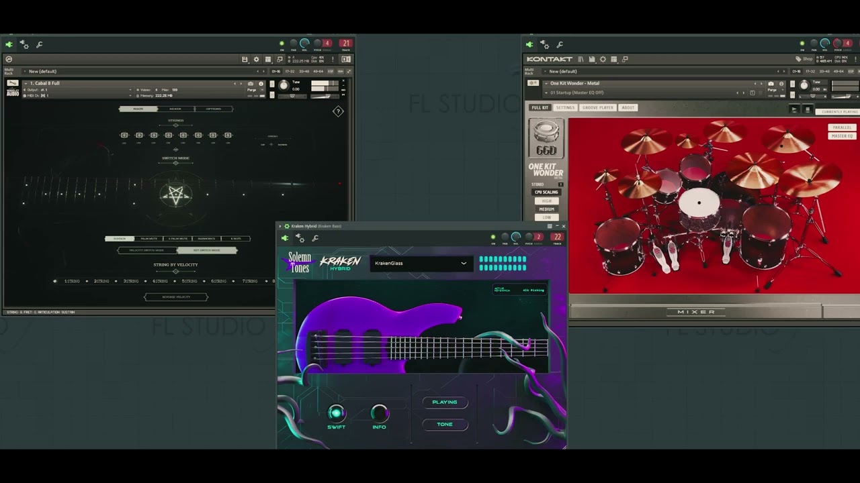860x483 pixels.
Task: Open rack view icon in Kontakt drum window
Action: [x=613, y=59]
